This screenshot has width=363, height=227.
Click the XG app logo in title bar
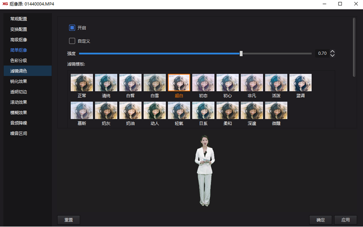pos(5,4)
